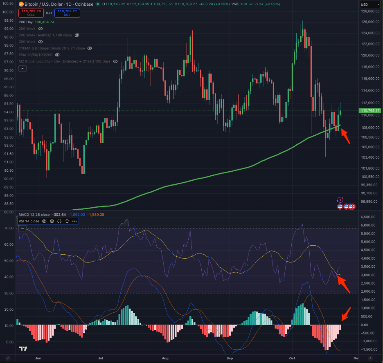Collapse the RSI pane indicator legend
Image resolution: width=383 pixels, height=363 pixels.
click(23, 229)
